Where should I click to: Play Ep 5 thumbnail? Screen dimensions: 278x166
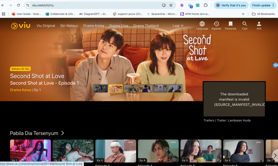201,151
